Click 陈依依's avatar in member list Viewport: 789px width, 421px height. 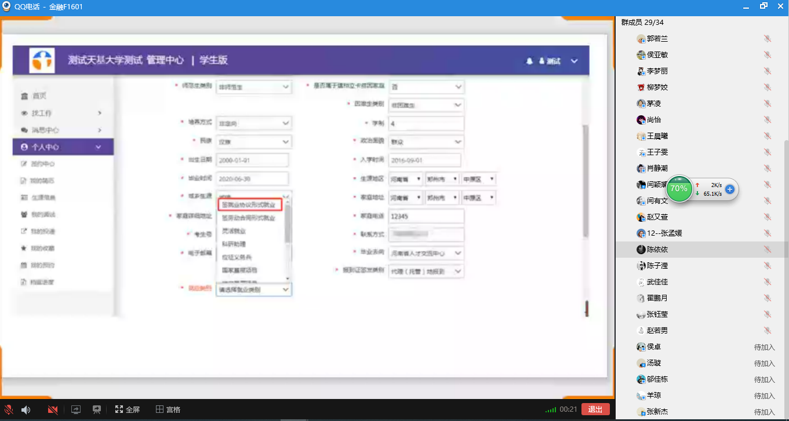641,250
